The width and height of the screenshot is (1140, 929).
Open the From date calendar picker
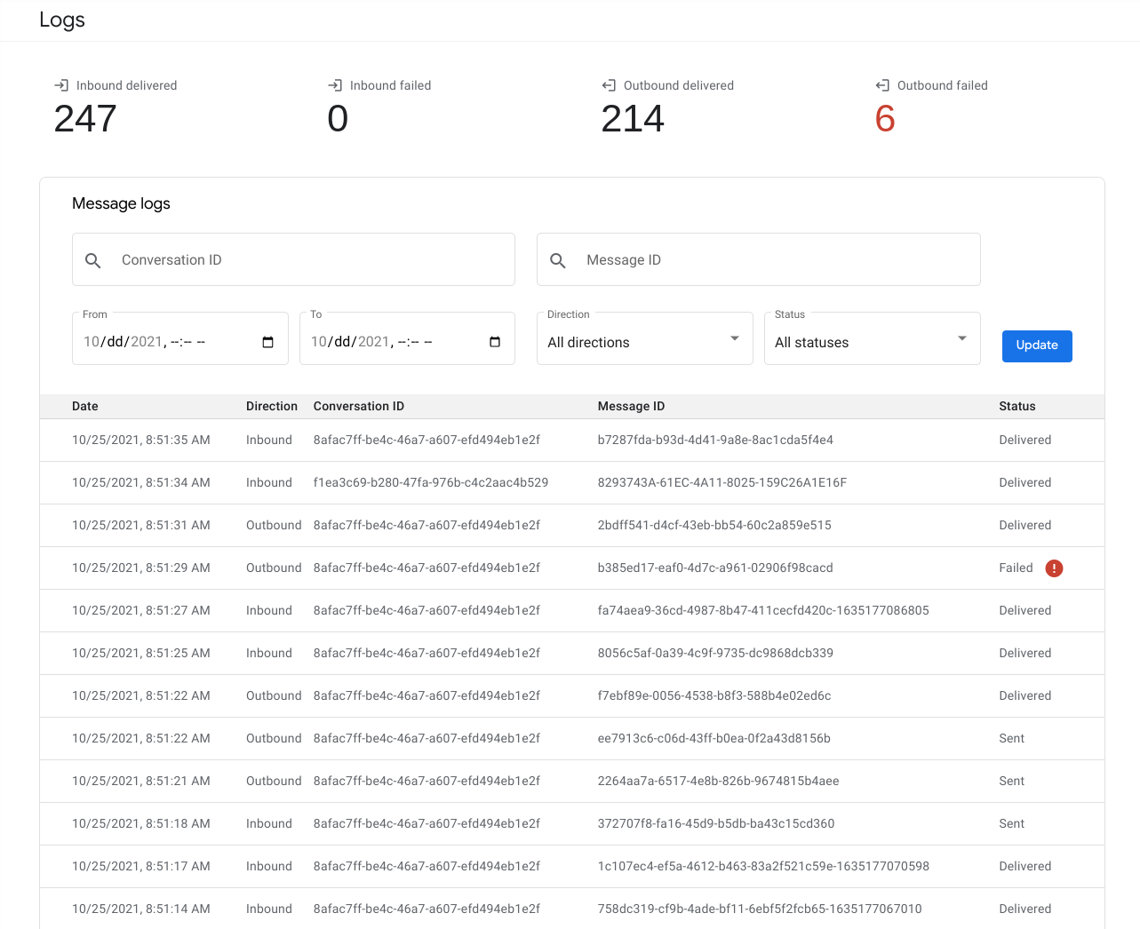(267, 341)
